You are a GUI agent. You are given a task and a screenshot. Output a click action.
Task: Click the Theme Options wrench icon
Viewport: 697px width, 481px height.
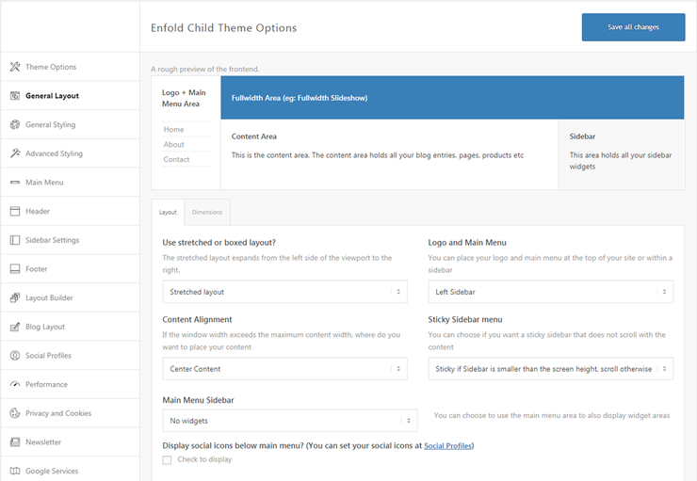(x=15, y=67)
